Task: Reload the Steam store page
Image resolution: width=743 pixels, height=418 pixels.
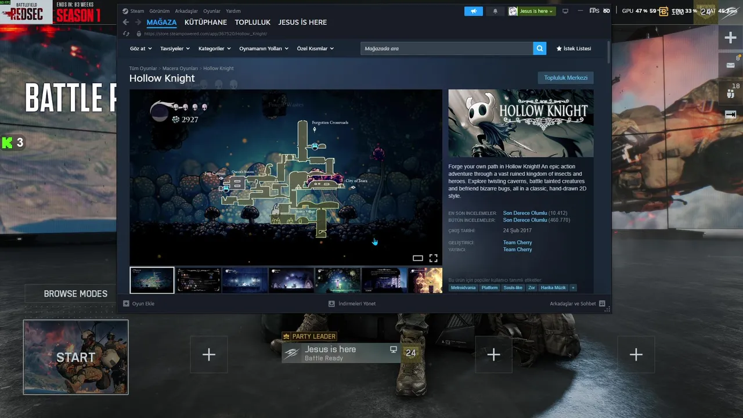Action: (x=126, y=34)
